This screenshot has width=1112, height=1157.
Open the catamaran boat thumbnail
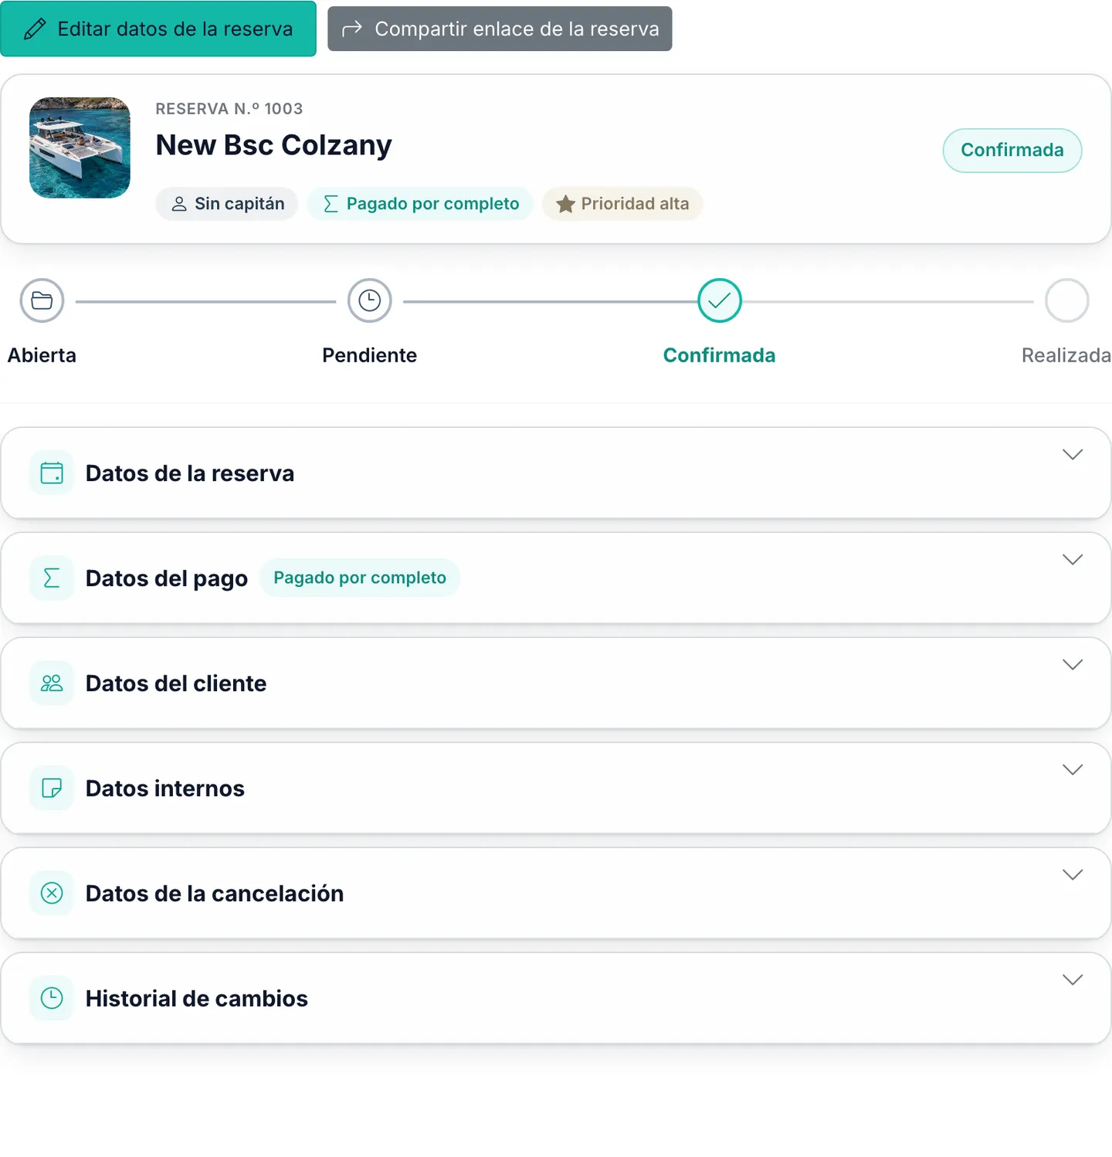(x=80, y=148)
